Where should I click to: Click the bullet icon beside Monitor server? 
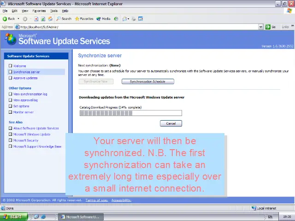[x=10, y=112]
